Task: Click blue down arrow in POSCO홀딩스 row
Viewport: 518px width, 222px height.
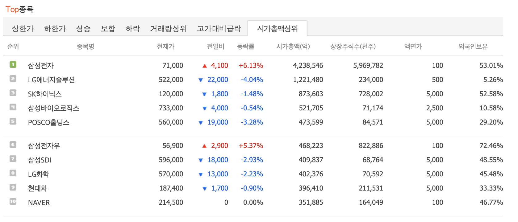Action: coord(201,123)
